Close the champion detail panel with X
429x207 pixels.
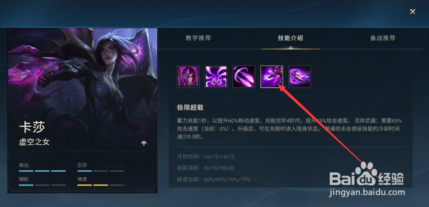pos(413,12)
